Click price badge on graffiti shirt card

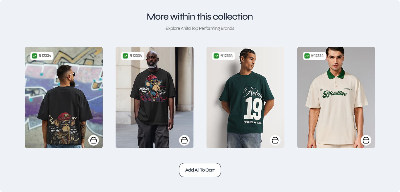[42, 56]
